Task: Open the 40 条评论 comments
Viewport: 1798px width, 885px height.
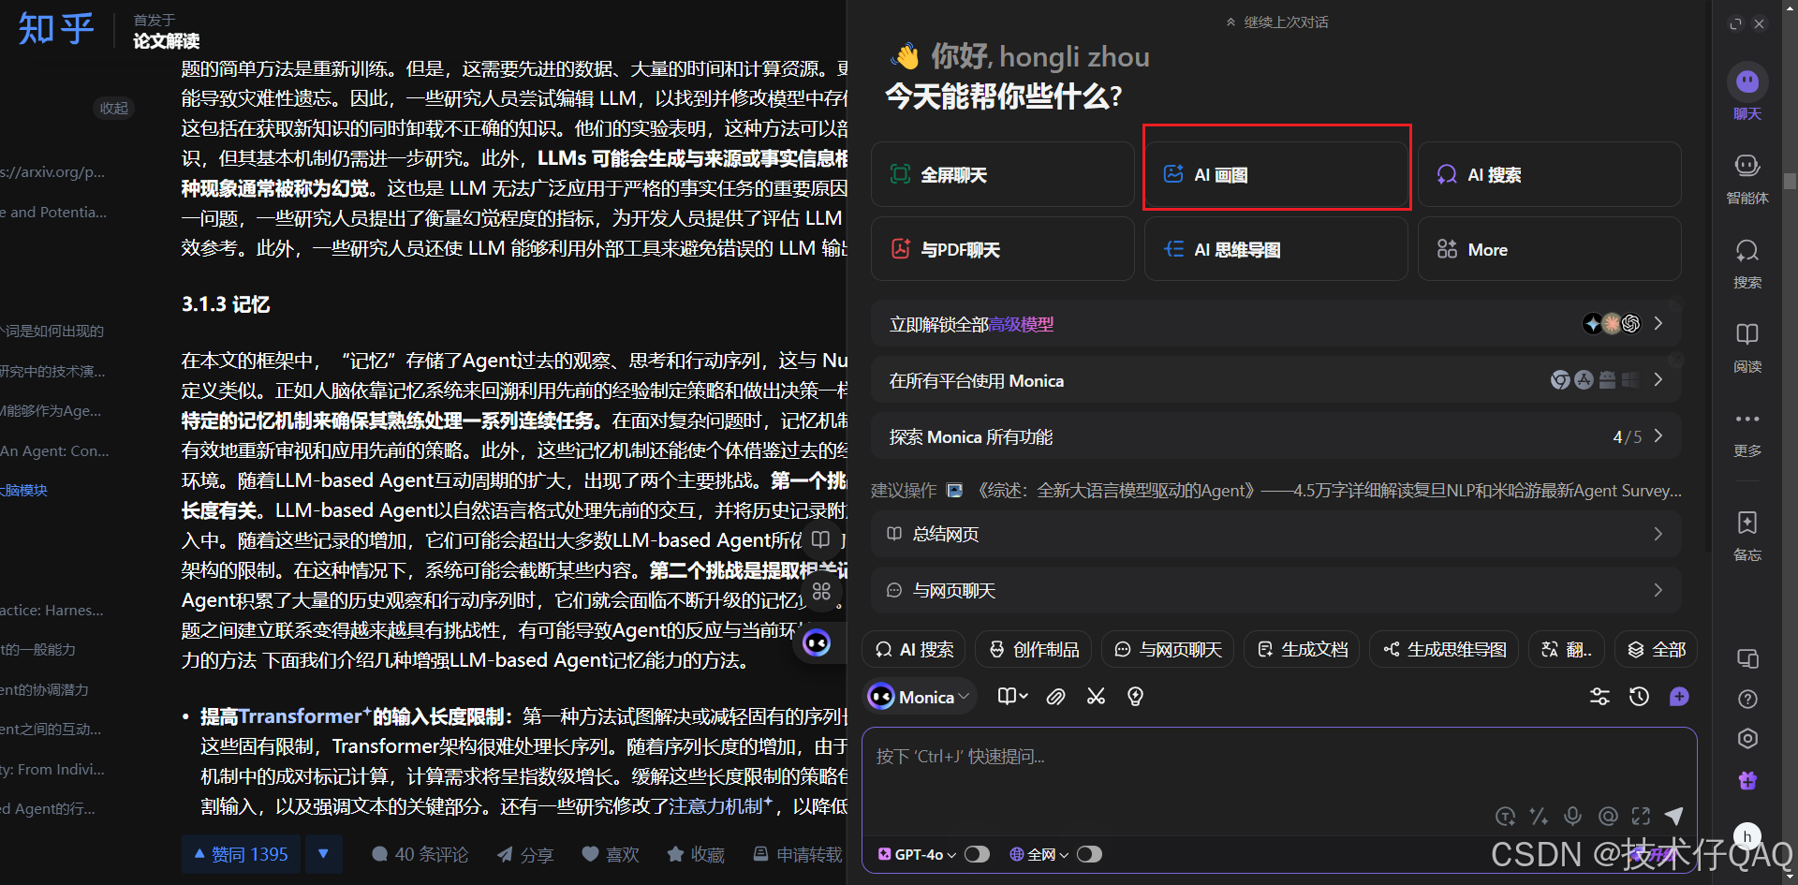Action: (x=420, y=854)
